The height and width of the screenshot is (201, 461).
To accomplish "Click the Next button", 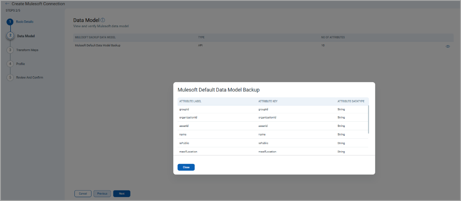I will coord(122,194).
